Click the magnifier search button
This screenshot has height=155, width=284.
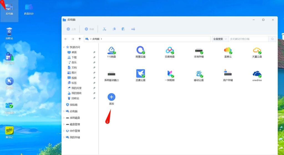coord(272,39)
